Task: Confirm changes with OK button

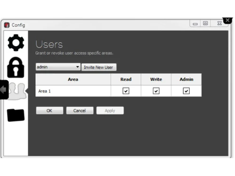Action: (50, 110)
